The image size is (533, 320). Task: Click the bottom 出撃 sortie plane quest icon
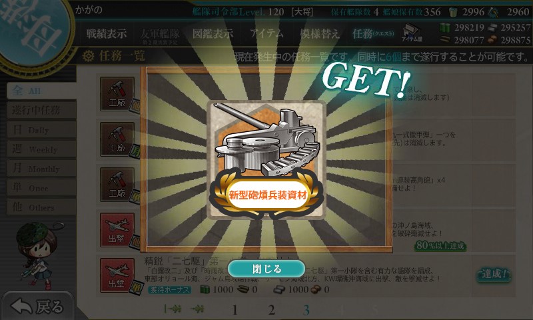pos(117,275)
